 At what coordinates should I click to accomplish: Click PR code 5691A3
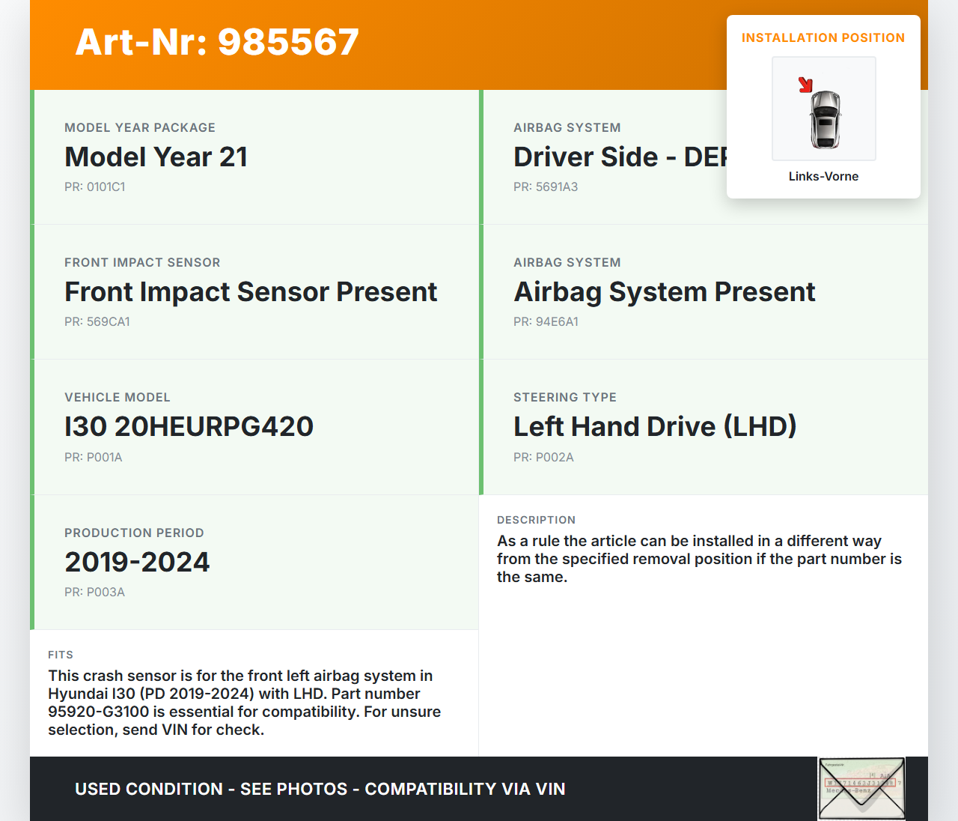click(546, 187)
